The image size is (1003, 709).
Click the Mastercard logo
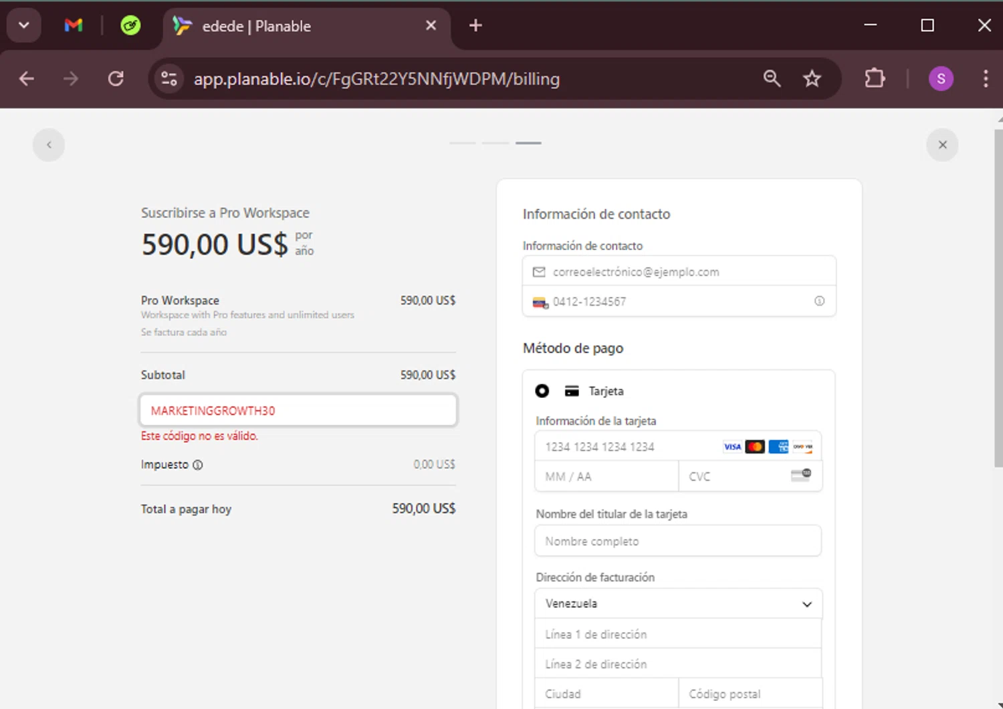coord(755,447)
